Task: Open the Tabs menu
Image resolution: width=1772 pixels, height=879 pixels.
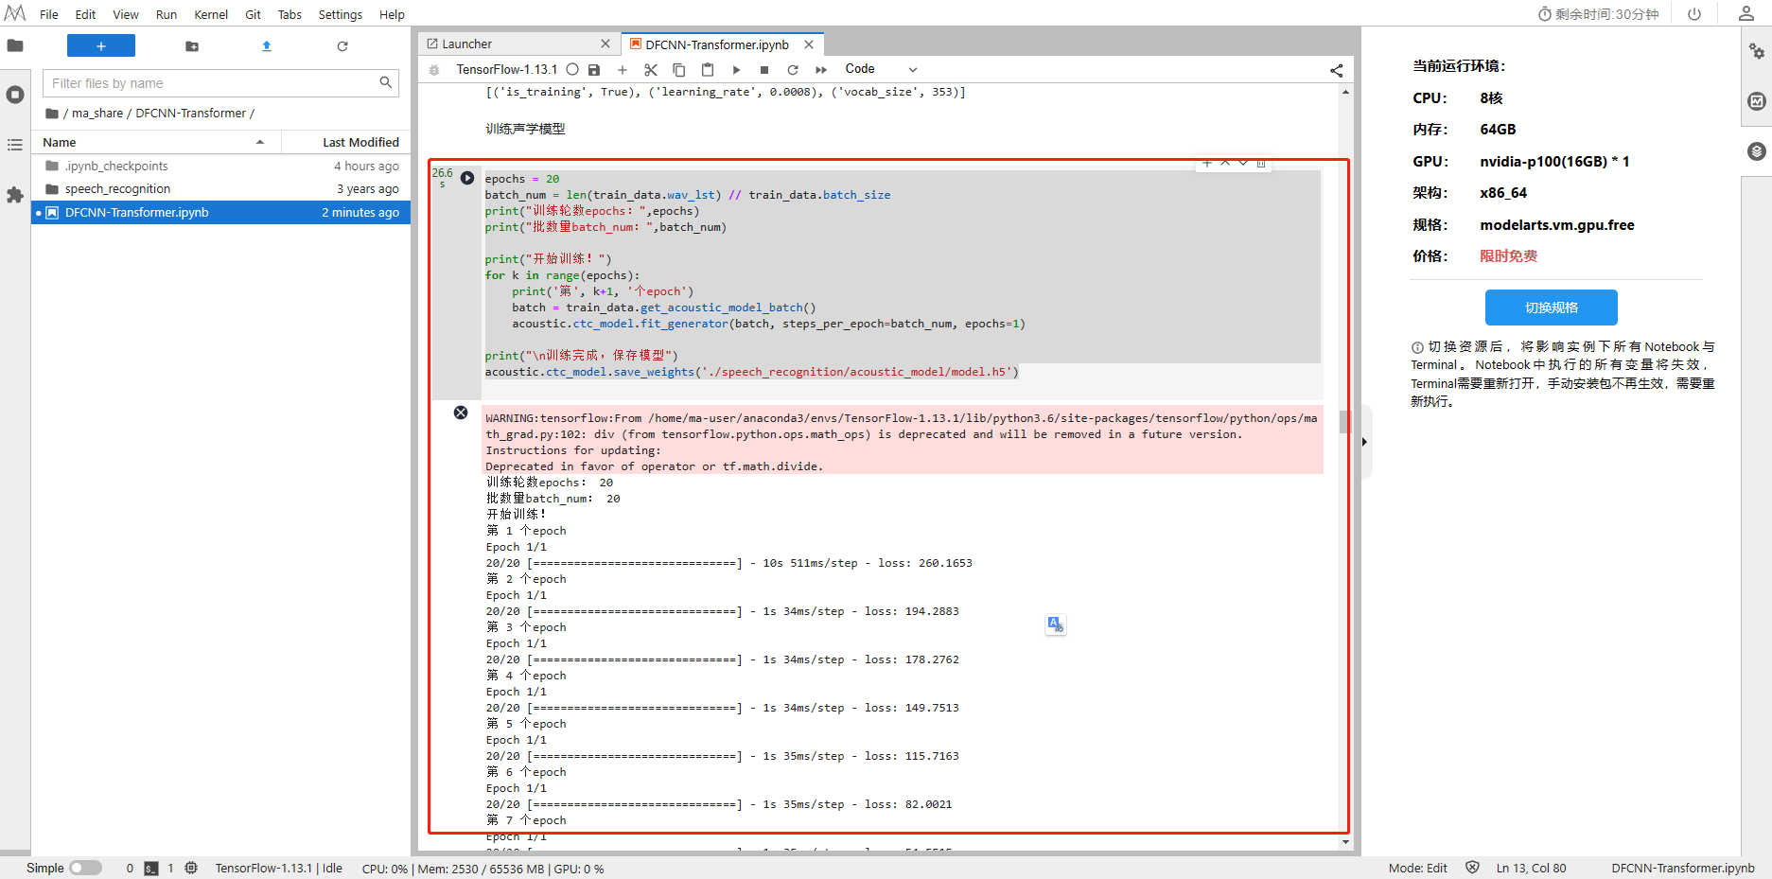Action: pos(289,14)
